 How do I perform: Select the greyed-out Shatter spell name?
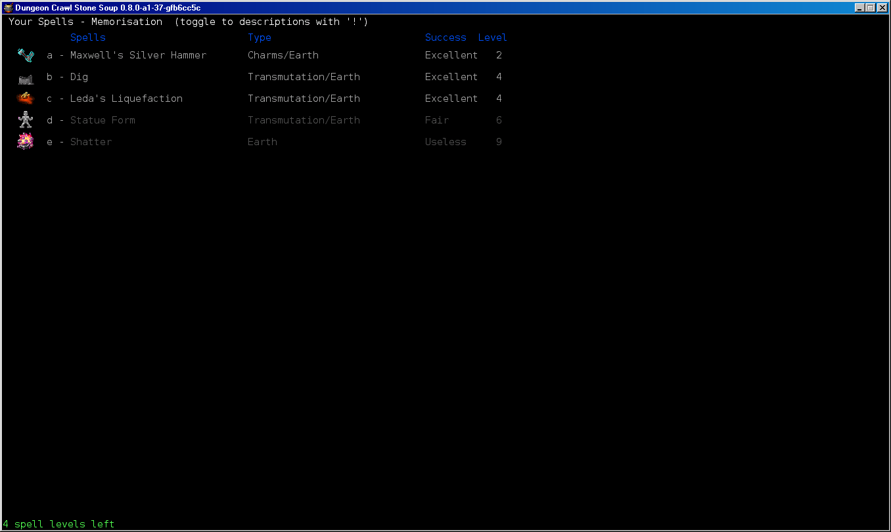(x=91, y=142)
